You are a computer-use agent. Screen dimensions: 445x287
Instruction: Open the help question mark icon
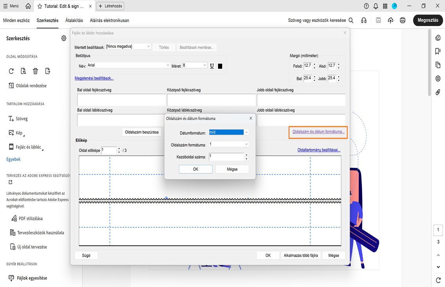366,6
